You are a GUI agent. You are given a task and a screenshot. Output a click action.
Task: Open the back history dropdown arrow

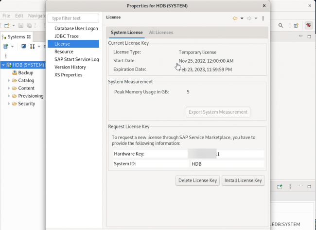click(242, 18)
